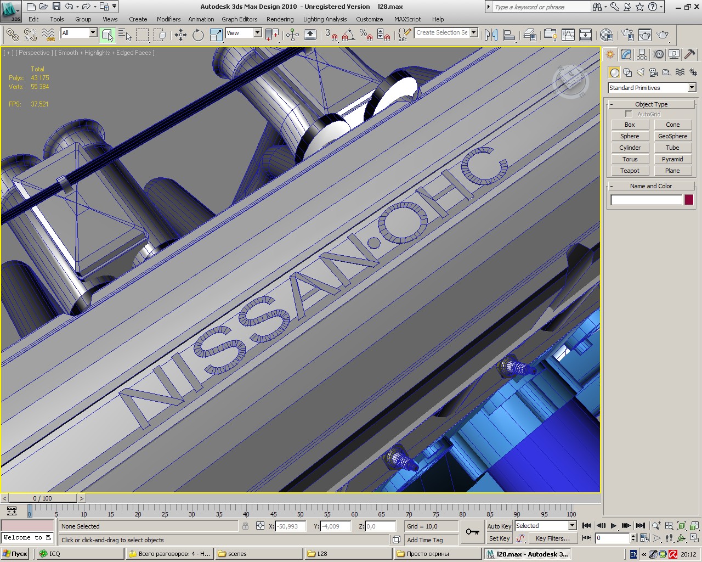Image resolution: width=702 pixels, height=562 pixels.
Task: Choose the Select and Scale tool
Action: coord(216,35)
